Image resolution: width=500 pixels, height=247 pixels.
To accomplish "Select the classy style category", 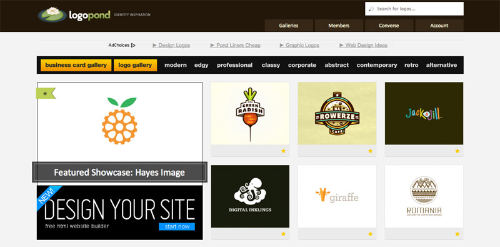I will 271,65.
